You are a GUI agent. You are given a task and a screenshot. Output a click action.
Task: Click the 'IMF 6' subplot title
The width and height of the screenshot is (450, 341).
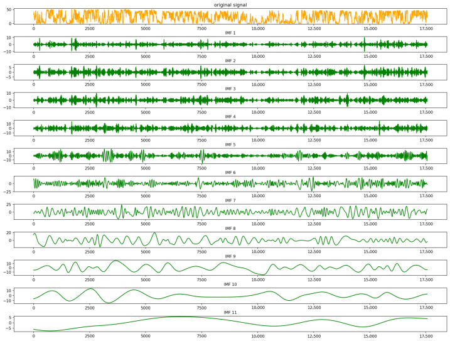point(230,172)
